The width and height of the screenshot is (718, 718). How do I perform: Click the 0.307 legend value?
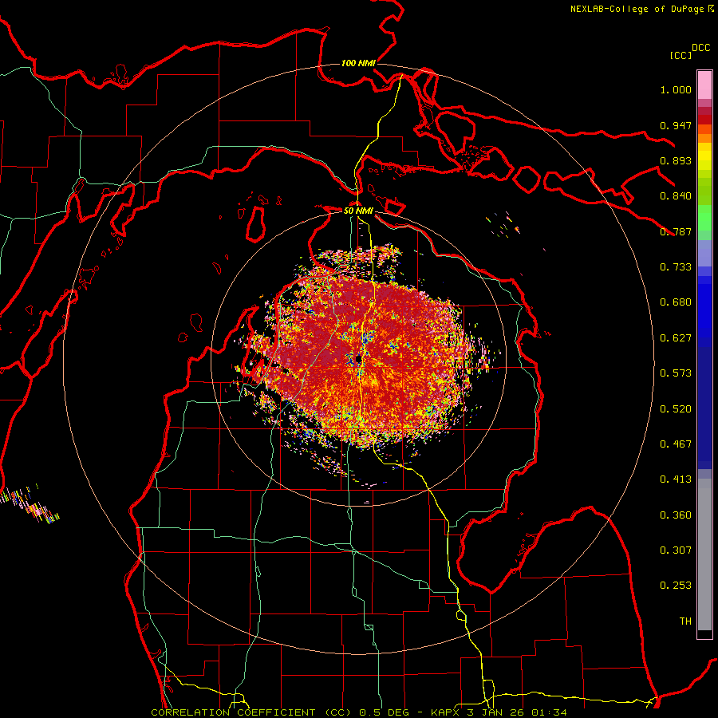point(676,550)
